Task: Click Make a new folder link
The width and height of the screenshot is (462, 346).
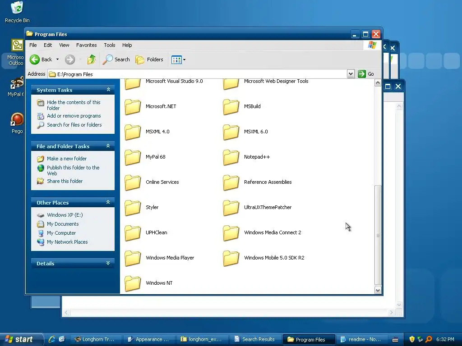Action: tap(67, 159)
